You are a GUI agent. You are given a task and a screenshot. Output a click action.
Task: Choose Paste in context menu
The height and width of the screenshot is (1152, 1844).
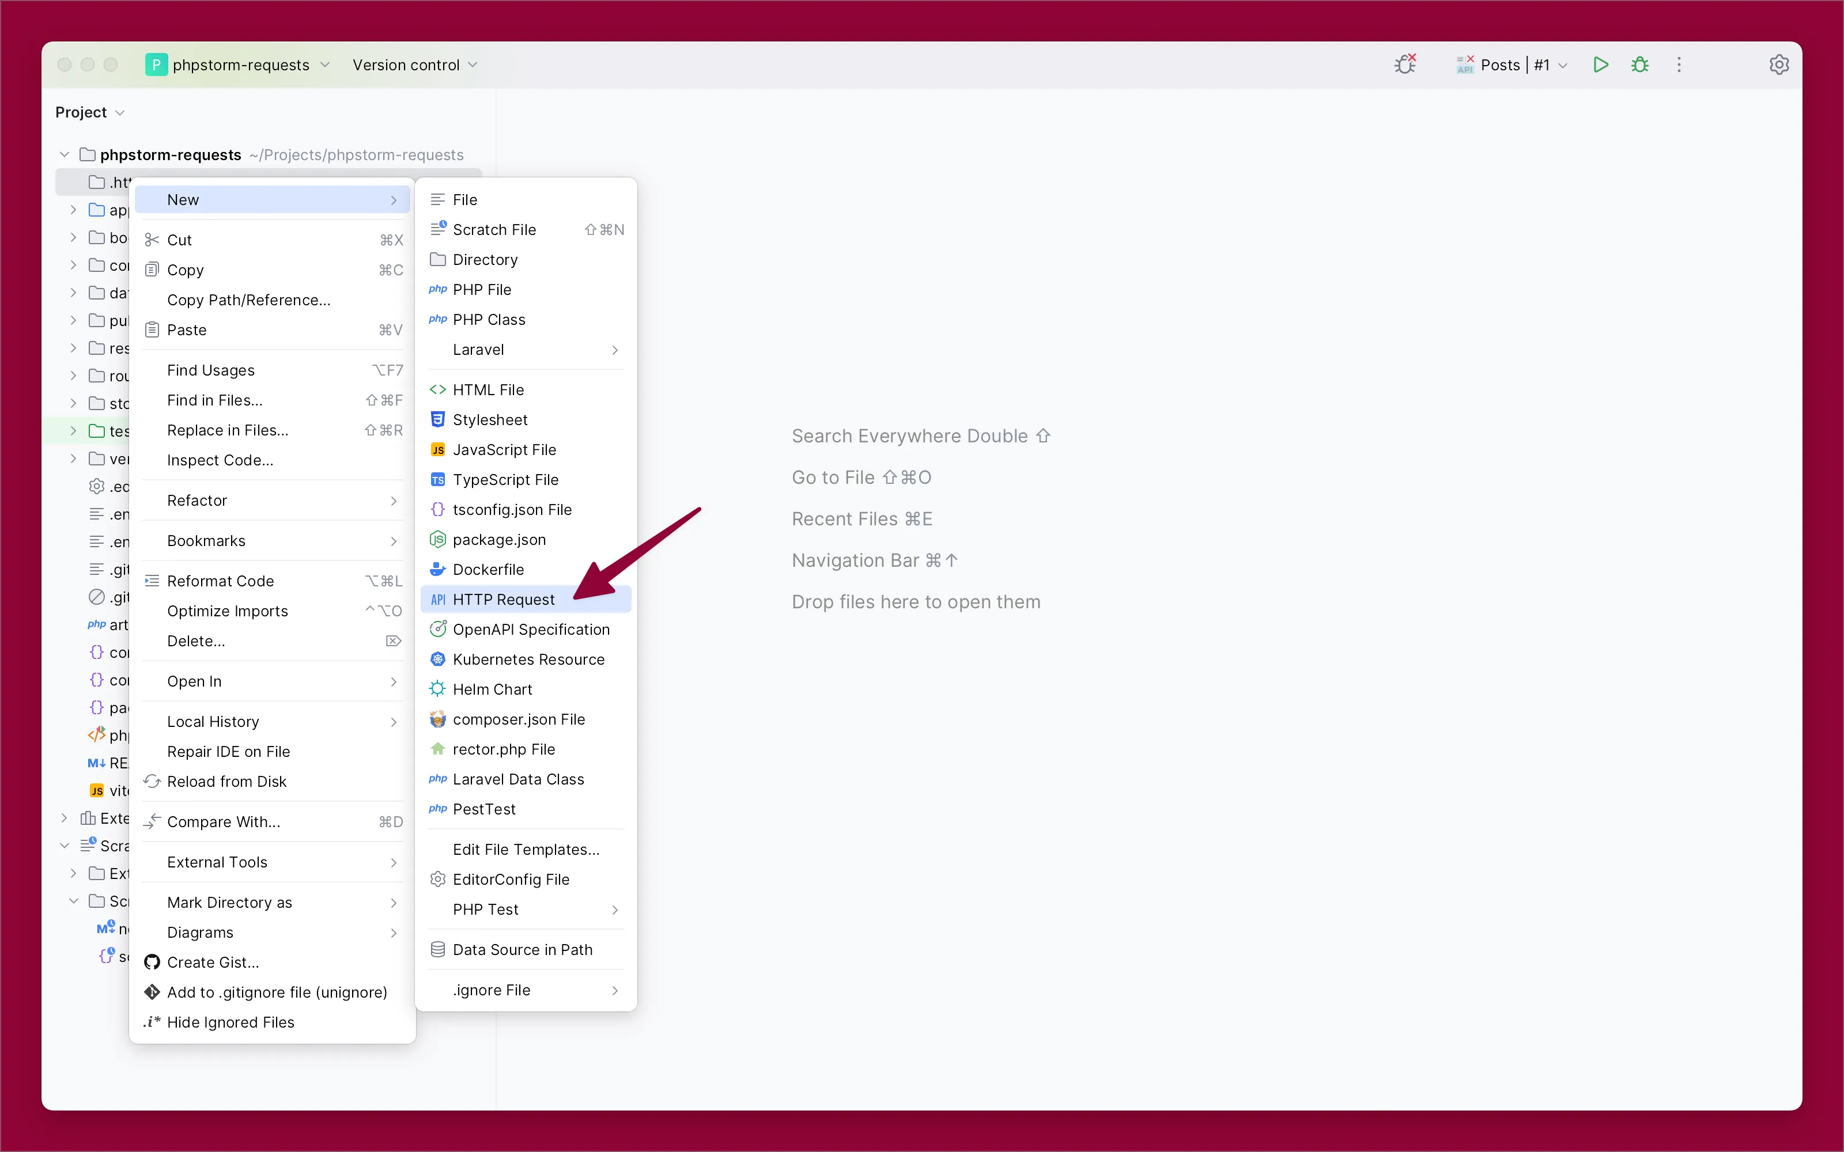coord(273,330)
